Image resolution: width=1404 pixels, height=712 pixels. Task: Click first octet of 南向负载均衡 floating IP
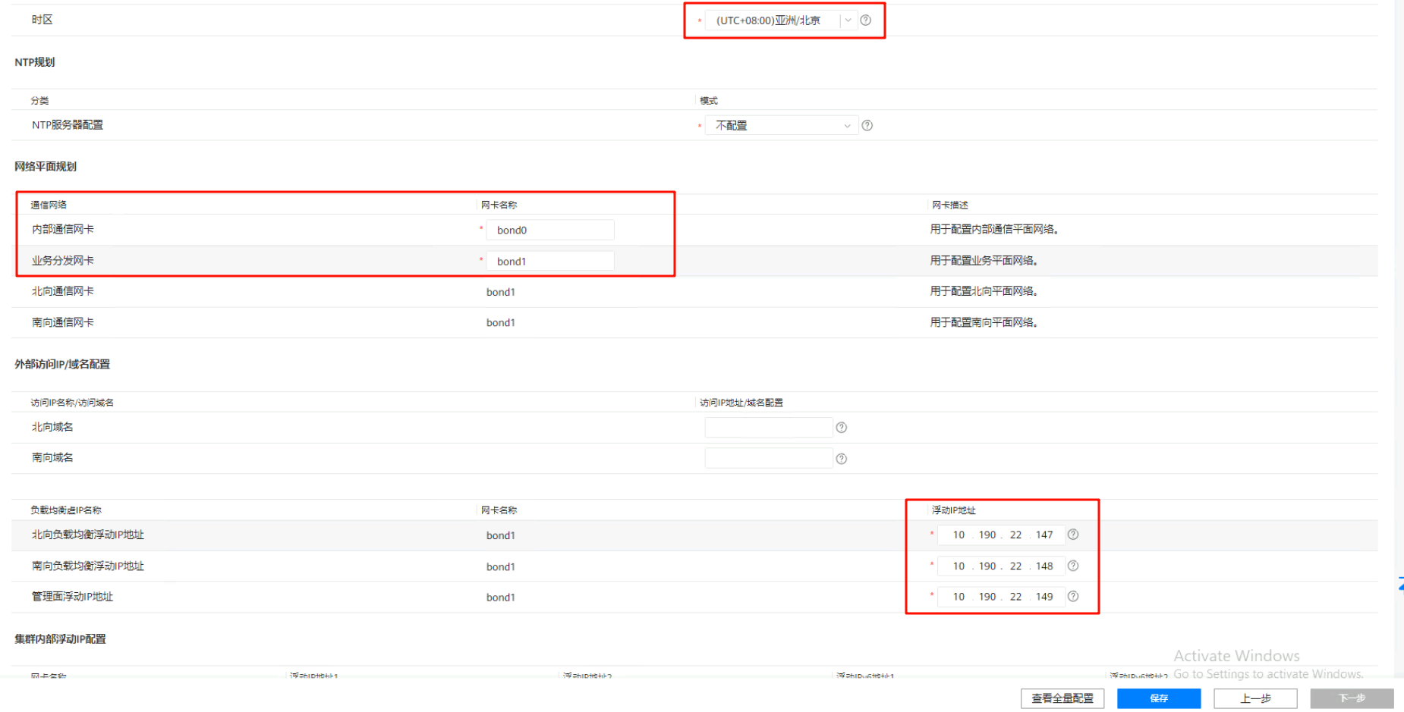[959, 566]
